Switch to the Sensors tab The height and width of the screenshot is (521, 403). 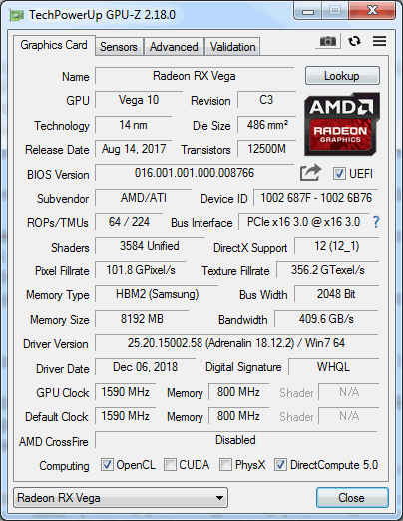(119, 47)
